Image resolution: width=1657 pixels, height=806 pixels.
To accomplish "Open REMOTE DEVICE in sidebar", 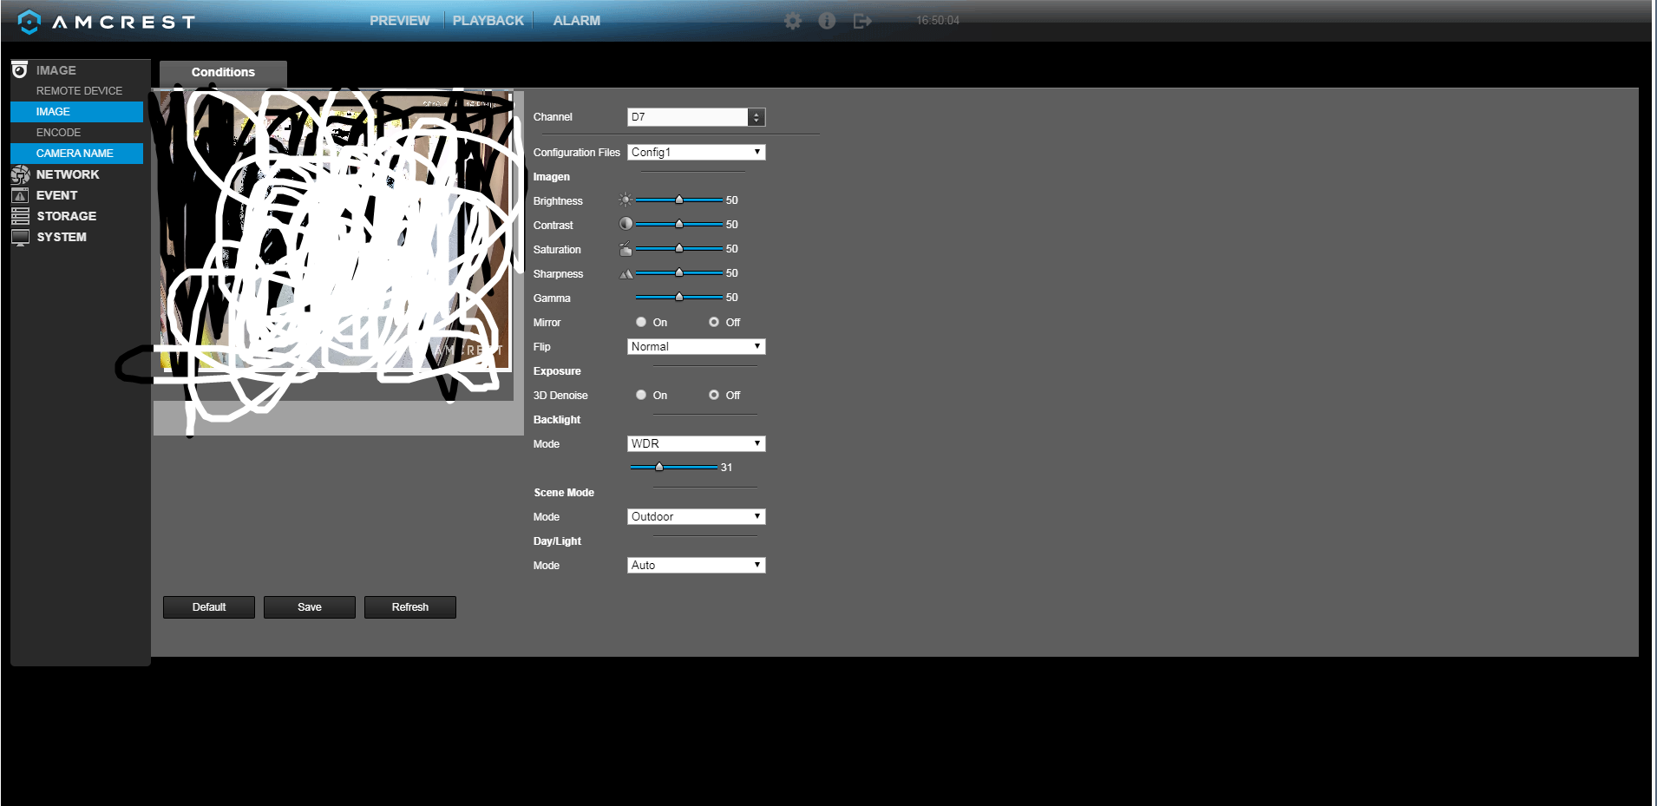I will [x=79, y=91].
